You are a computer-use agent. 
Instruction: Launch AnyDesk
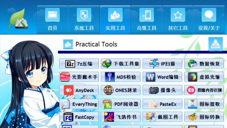click(x=79, y=90)
